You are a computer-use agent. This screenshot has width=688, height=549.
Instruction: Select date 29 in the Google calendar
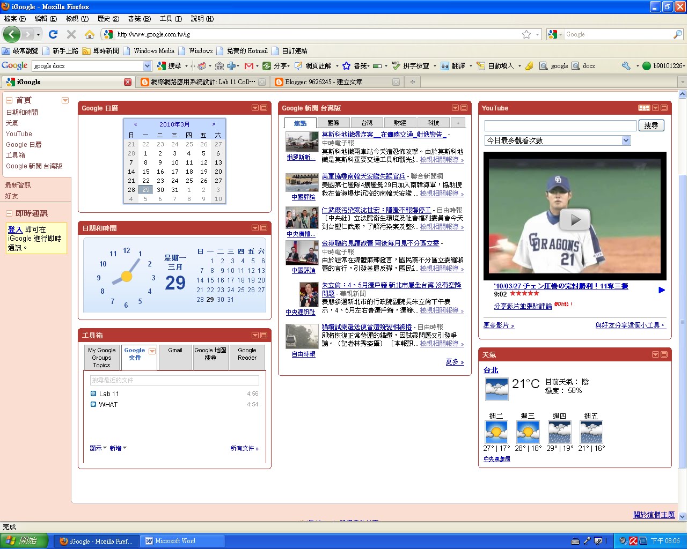point(146,190)
